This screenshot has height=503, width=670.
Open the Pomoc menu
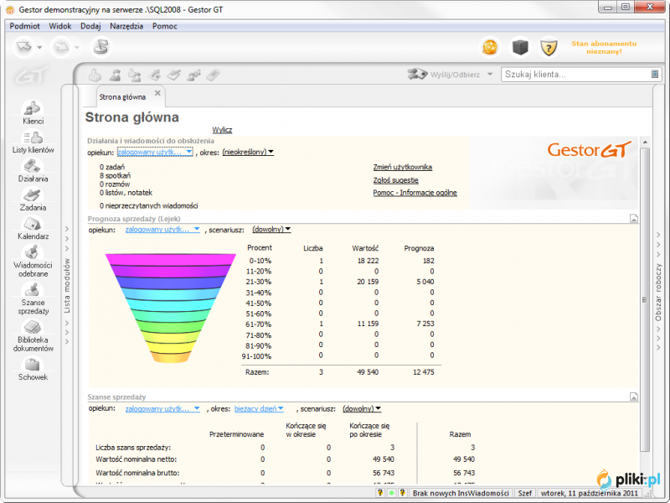click(164, 26)
